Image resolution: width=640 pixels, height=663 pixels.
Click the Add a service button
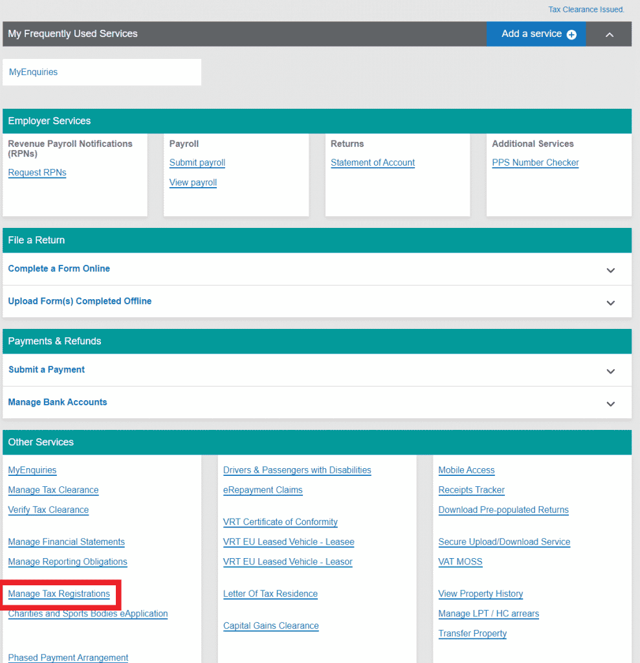pyautogui.click(x=536, y=34)
